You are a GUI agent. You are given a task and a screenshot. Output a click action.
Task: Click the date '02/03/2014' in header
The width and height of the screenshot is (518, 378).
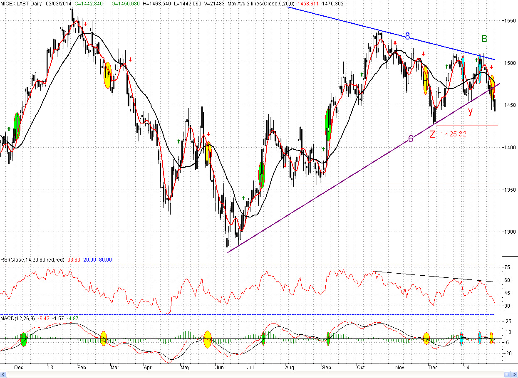58,3
